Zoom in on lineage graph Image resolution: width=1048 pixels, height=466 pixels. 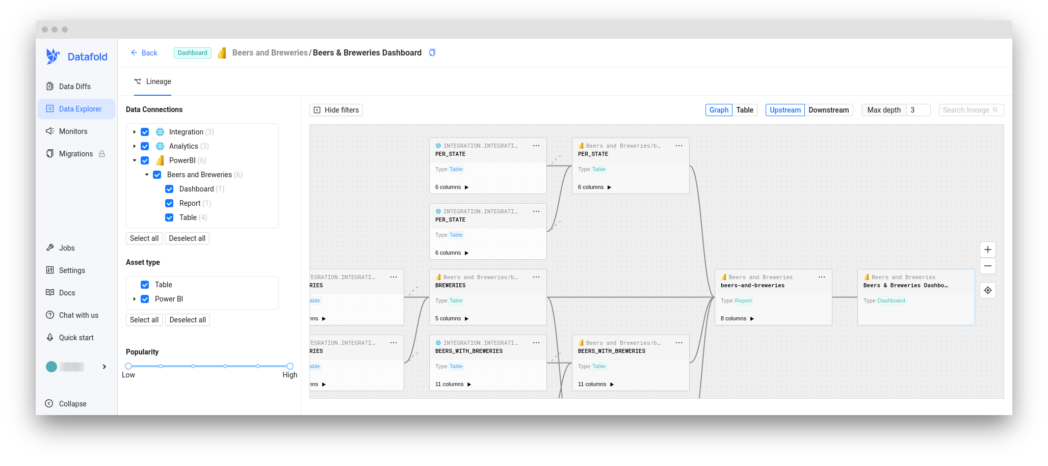(988, 250)
